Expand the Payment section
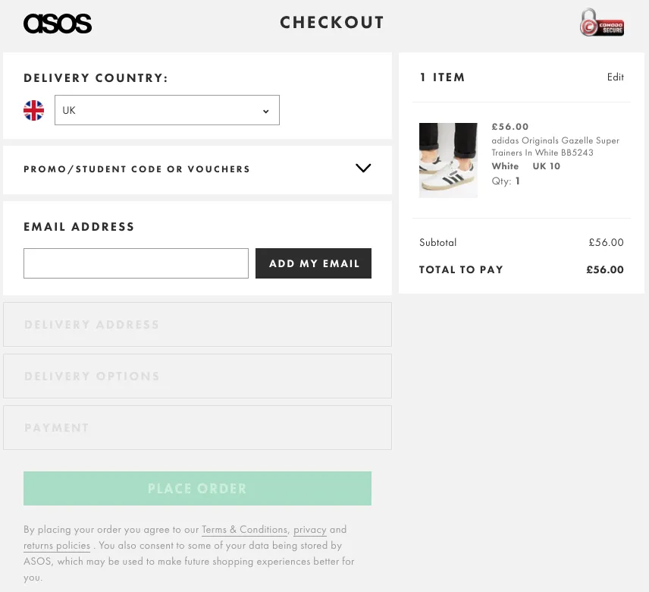This screenshot has width=649, height=592. 197,428
